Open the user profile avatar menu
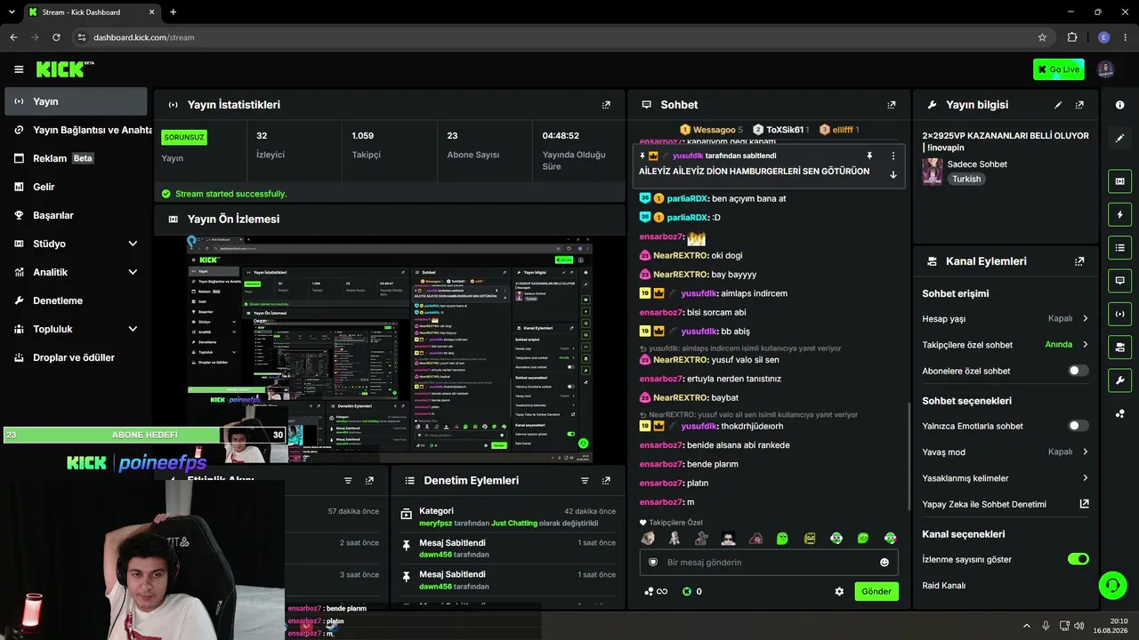This screenshot has width=1139, height=640. (1105, 69)
